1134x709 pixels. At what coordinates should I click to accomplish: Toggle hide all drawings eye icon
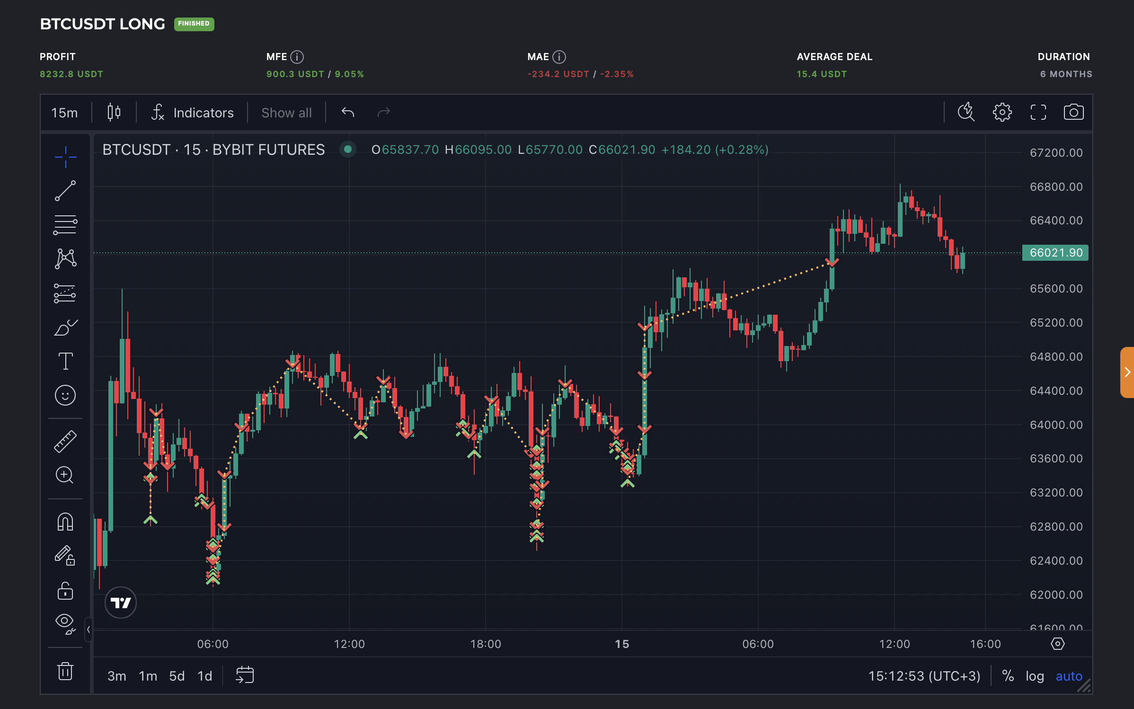[65, 624]
